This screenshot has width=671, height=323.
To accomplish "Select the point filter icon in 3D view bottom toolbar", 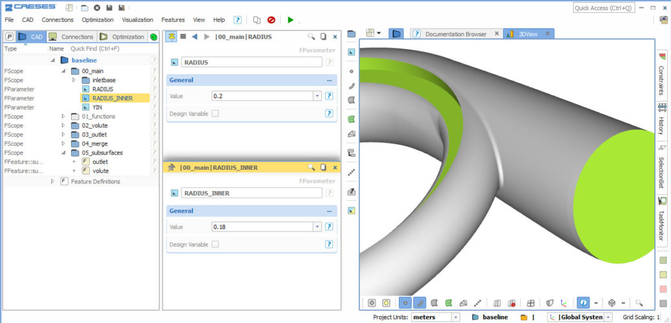I will pos(405,302).
